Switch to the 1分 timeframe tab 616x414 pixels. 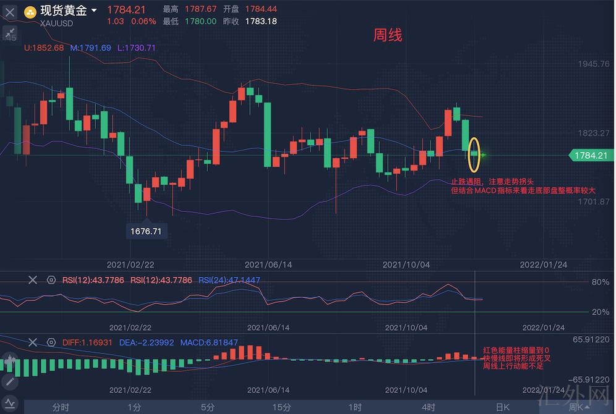click(x=134, y=407)
